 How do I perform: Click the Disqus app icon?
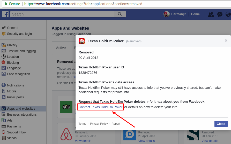click(130, 135)
